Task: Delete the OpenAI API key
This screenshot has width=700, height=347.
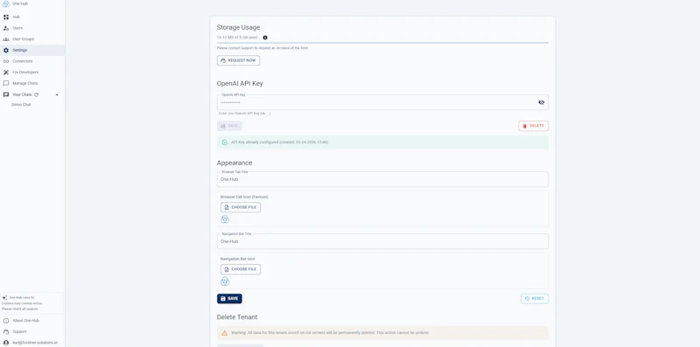Action: point(534,126)
